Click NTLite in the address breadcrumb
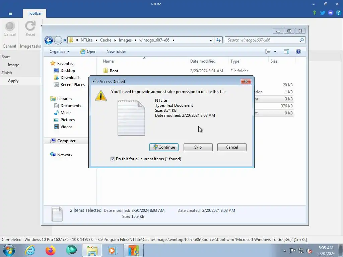The height and width of the screenshot is (257, 343). [86, 40]
